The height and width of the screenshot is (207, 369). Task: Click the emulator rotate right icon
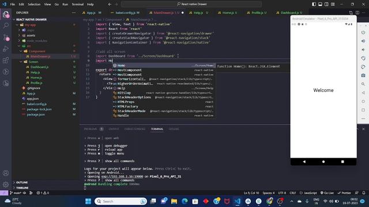click(x=363, y=67)
